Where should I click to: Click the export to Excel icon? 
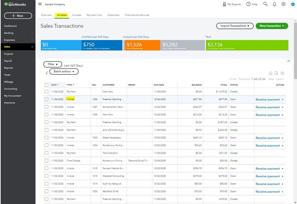(276, 73)
